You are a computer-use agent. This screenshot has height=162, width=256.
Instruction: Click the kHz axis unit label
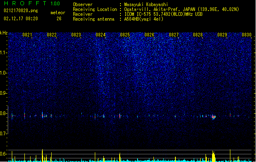tap(4, 33)
